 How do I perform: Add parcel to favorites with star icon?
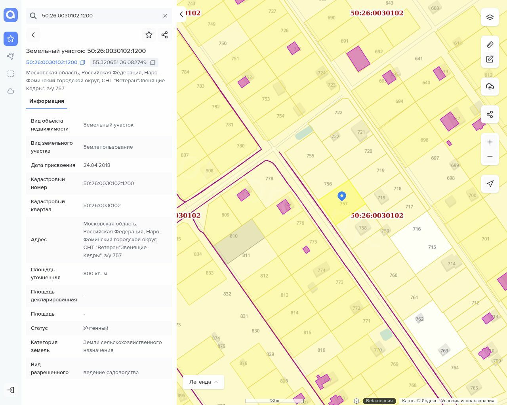coord(149,35)
